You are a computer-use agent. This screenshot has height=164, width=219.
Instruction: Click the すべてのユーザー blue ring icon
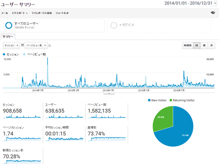point(9,25)
